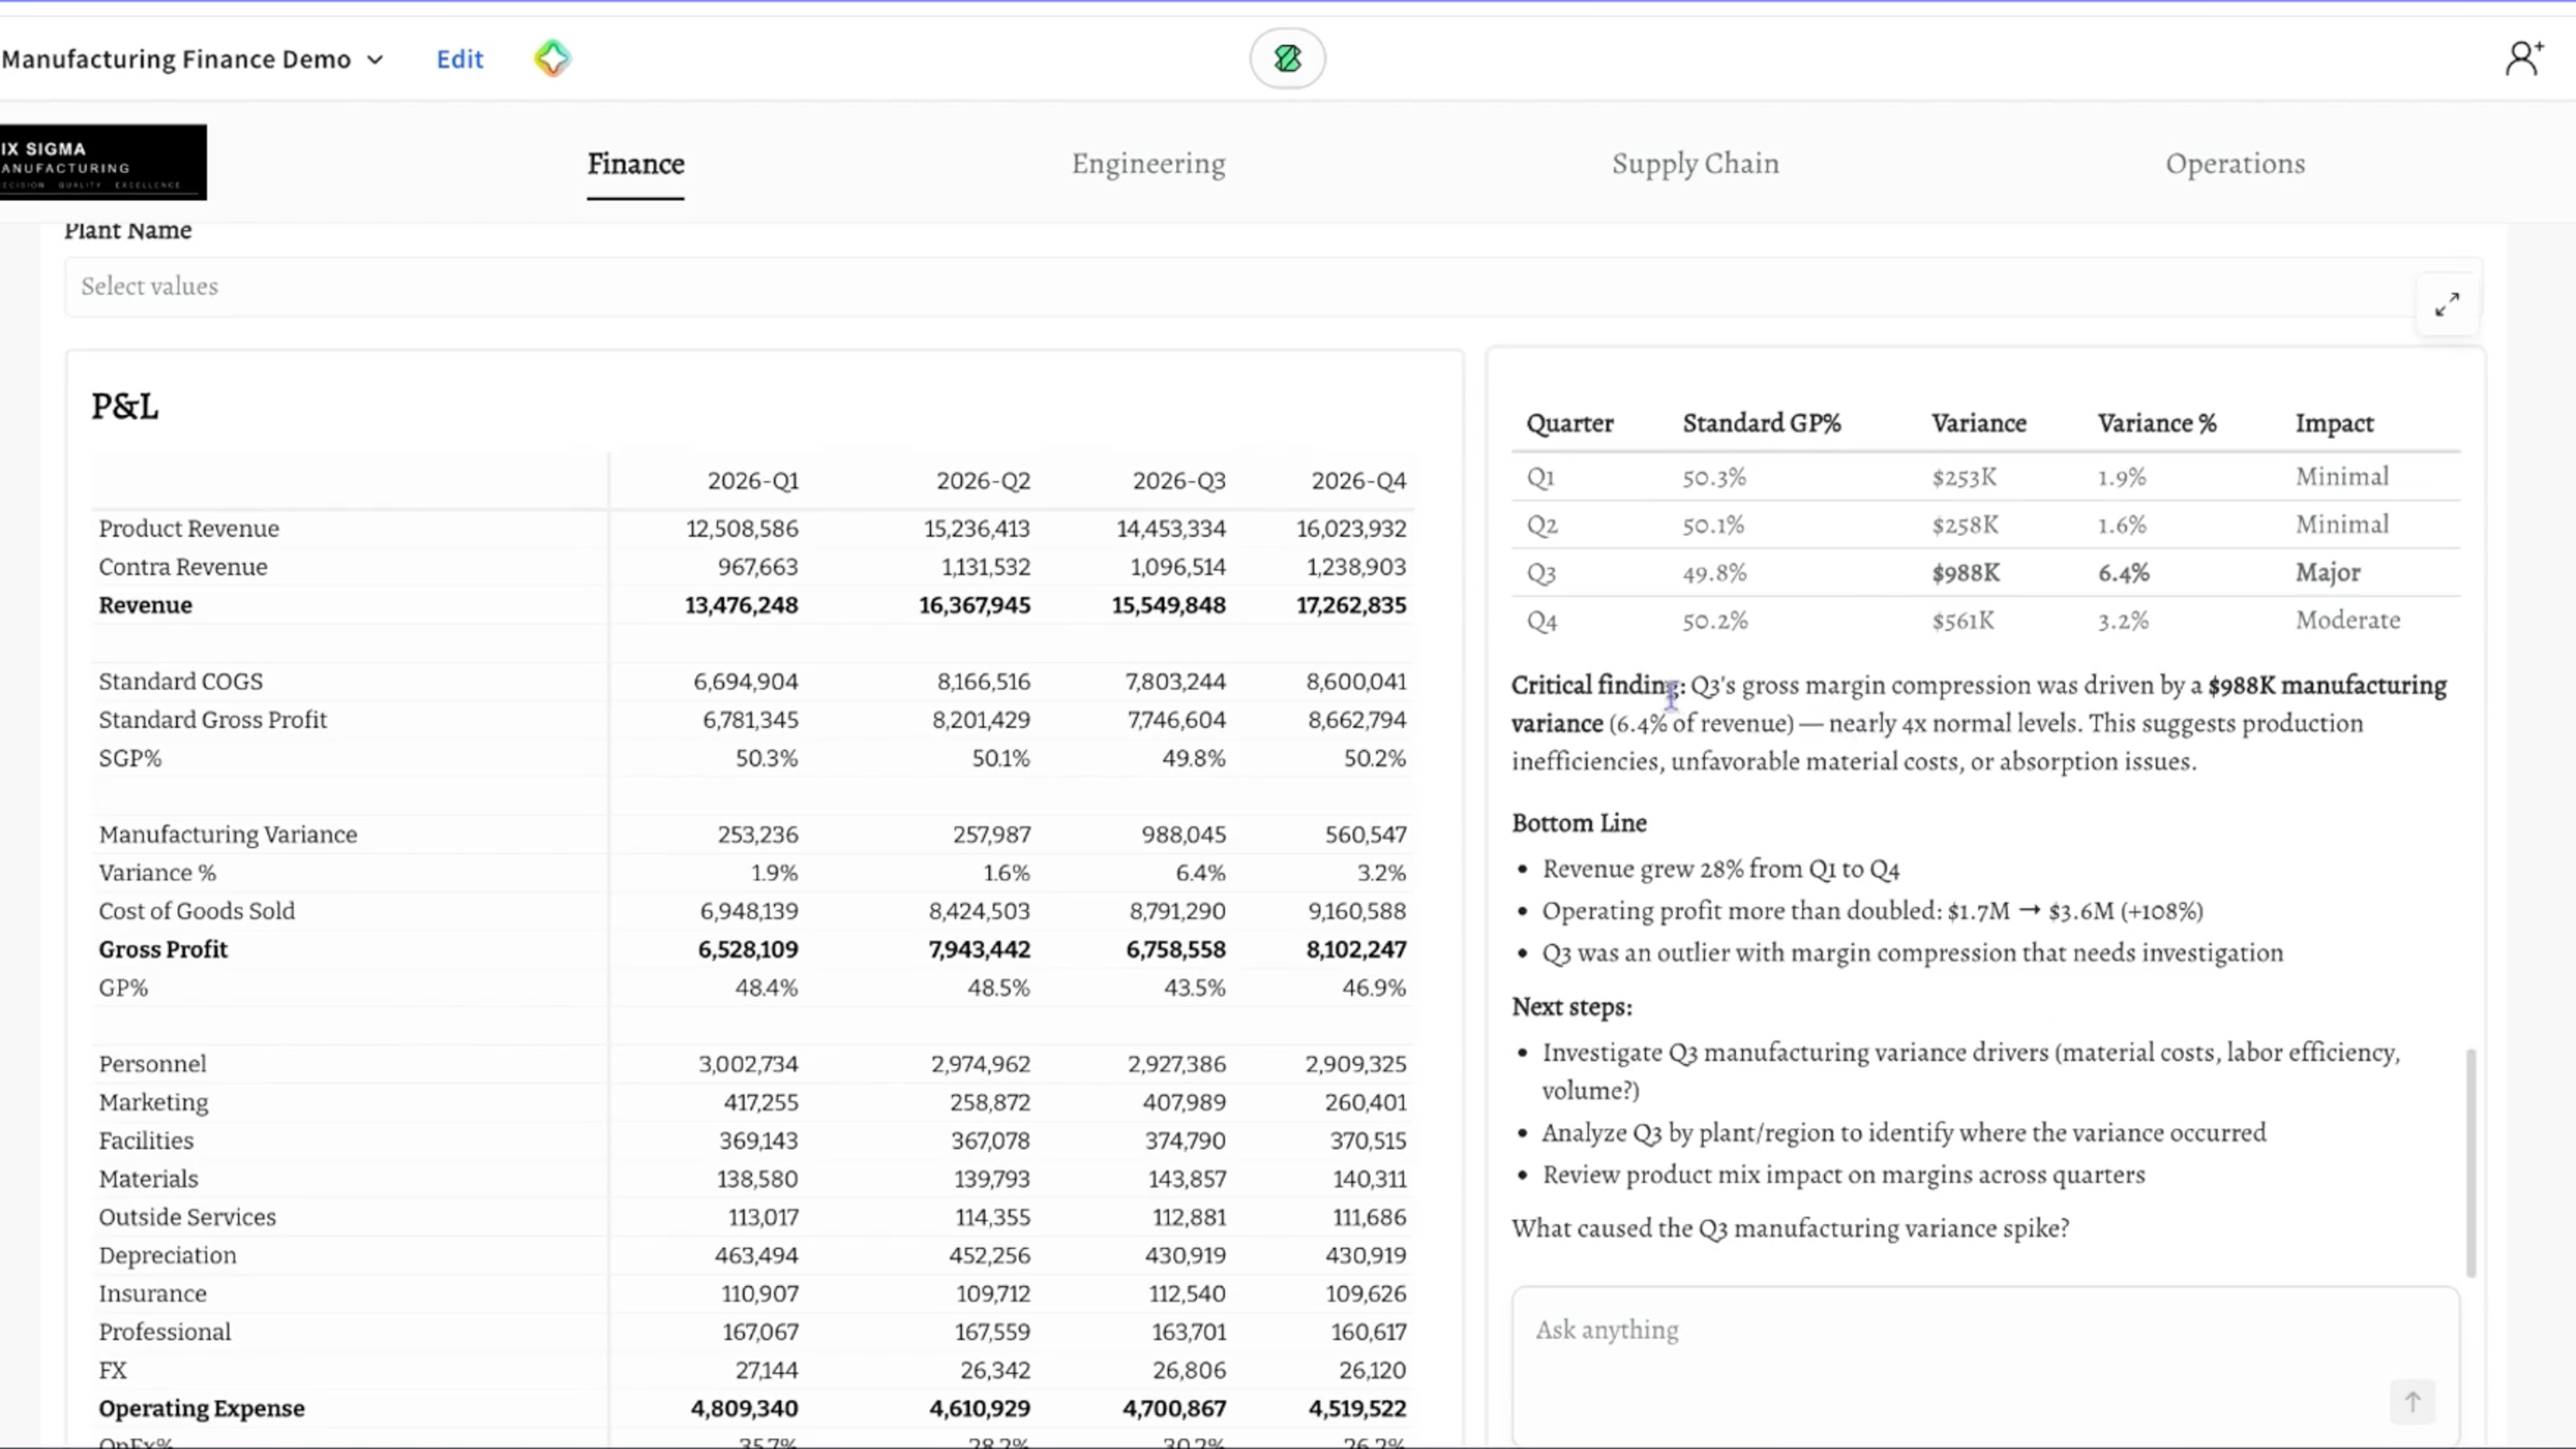This screenshot has width=2576, height=1449.
Task: Click the FX row label
Action: click(113, 1371)
